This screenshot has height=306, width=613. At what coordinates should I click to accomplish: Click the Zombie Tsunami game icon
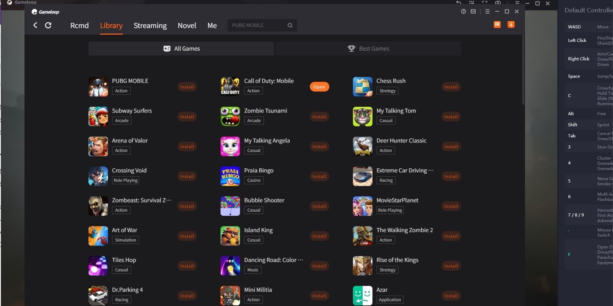[230, 117]
